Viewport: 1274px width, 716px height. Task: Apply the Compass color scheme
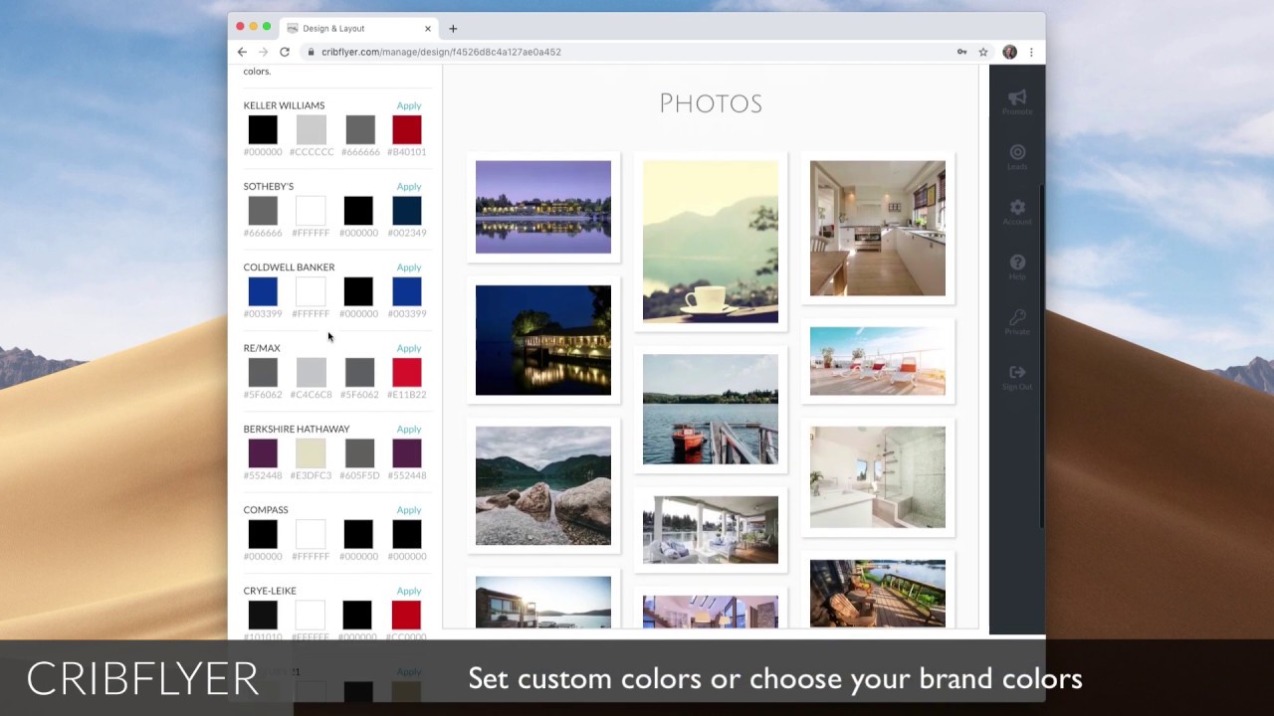(x=408, y=510)
